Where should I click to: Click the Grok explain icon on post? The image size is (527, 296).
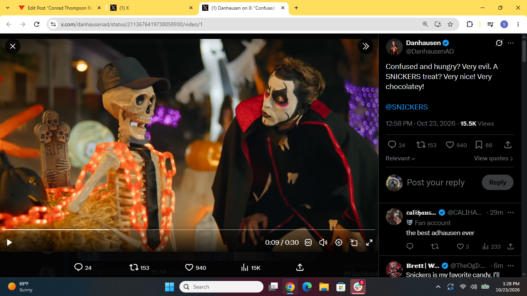point(499,43)
